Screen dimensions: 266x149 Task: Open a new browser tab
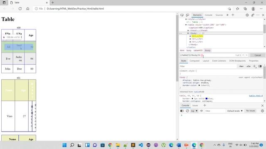coord(53,2)
